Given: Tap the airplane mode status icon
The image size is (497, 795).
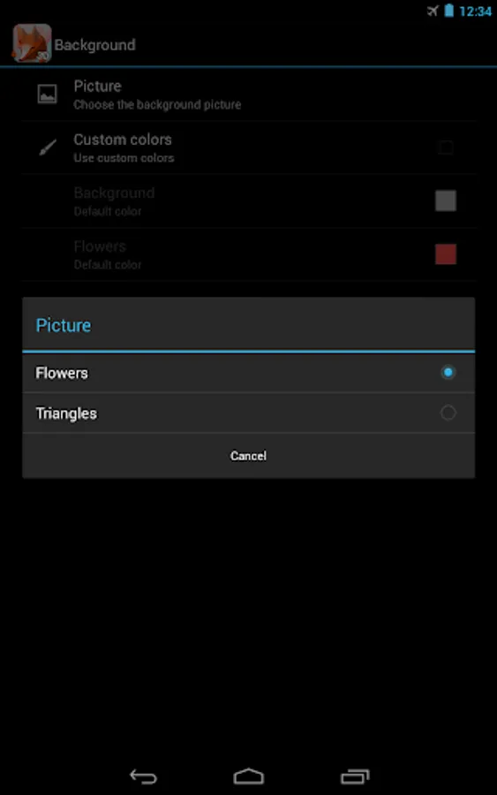Looking at the screenshot, I should 433,11.
